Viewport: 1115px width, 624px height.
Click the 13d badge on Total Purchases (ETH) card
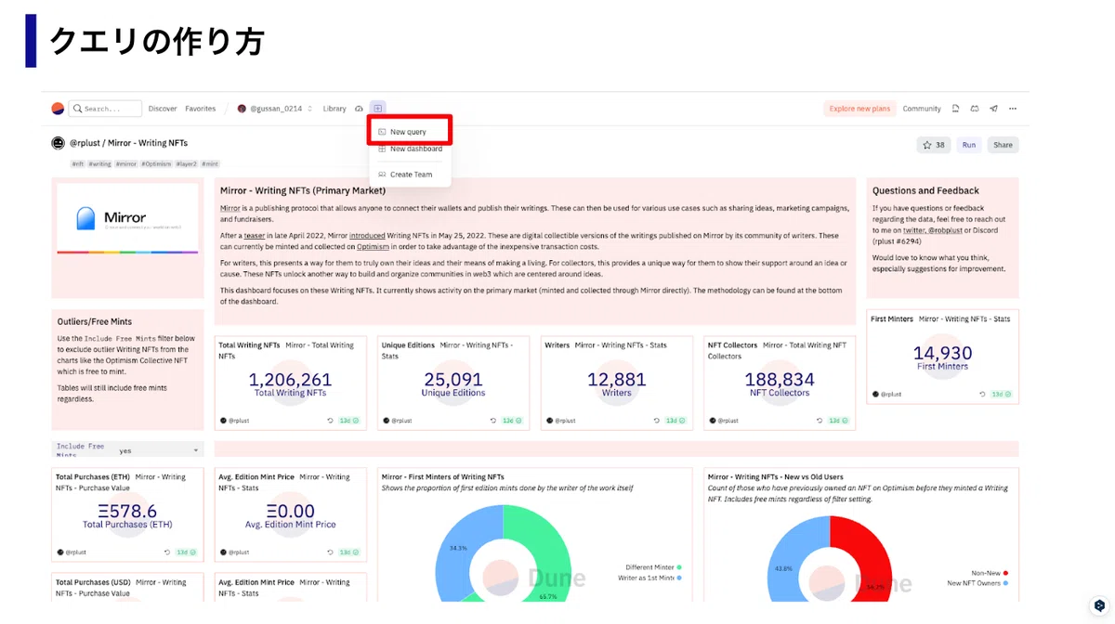(x=186, y=552)
